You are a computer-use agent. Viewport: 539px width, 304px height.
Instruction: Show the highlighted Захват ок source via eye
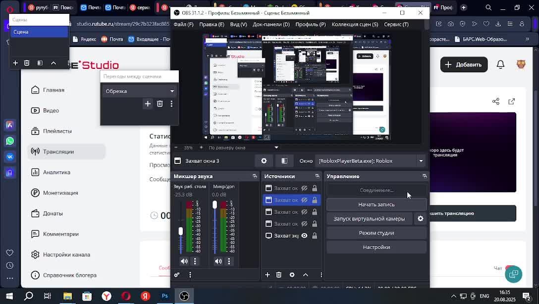tap(304, 200)
